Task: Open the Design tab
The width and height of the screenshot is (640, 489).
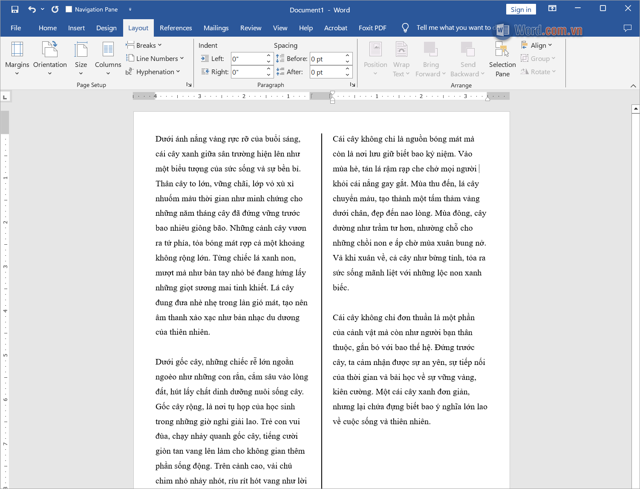Action: pyautogui.click(x=107, y=28)
